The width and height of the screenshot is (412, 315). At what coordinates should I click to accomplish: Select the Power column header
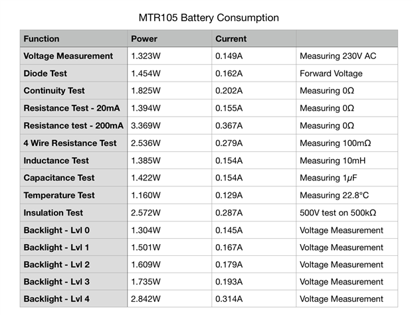tap(144, 39)
